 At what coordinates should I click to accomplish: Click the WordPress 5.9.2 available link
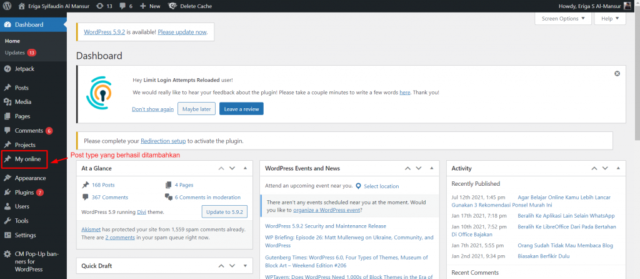[x=104, y=32]
